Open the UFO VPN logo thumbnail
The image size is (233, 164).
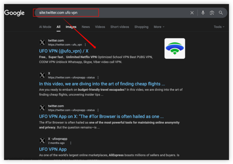point(175,49)
